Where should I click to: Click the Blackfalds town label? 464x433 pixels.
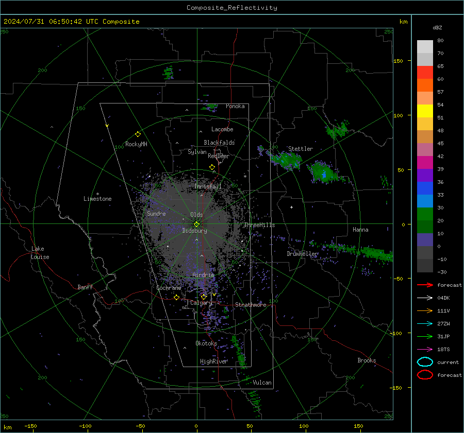(219, 143)
